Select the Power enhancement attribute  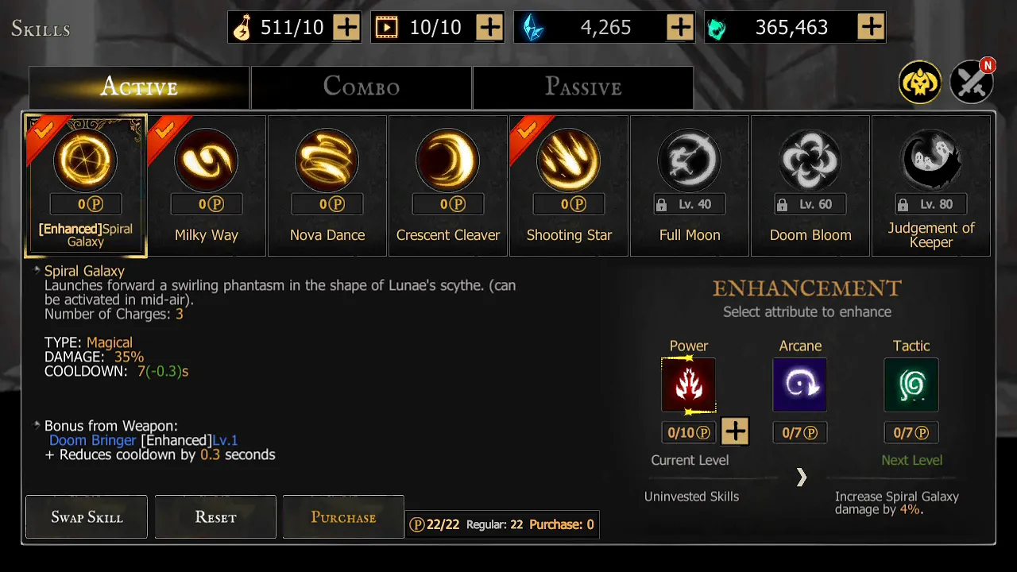[x=689, y=385]
